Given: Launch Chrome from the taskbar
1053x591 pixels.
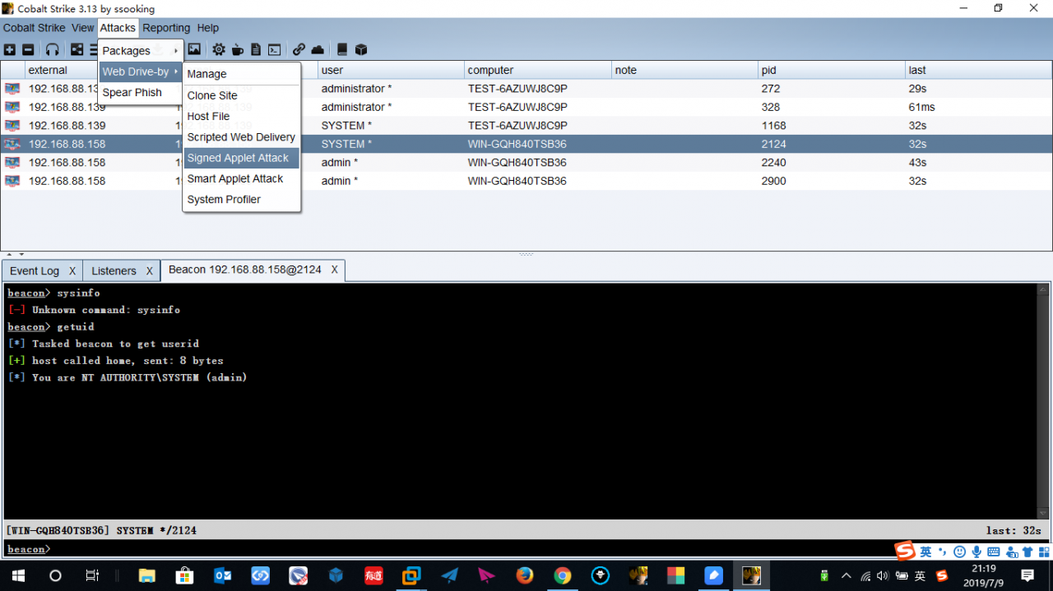Looking at the screenshot, I should point(563,575).
